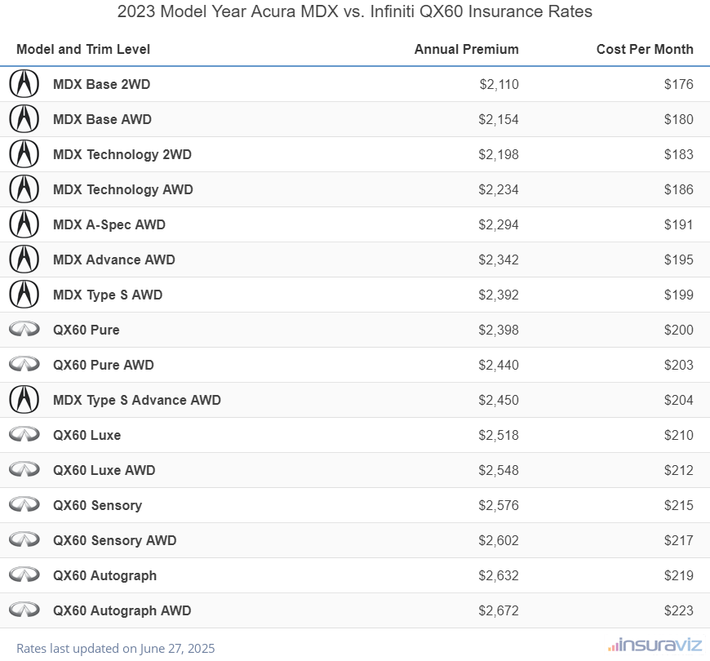Select the 'MDX A-Spec AWD' trim name
The height and width of the screenshot is (661, 710).
109,224
